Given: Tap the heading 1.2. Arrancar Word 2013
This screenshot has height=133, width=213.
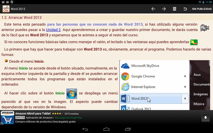Looking at the screenshot, I should click(22, 18).
